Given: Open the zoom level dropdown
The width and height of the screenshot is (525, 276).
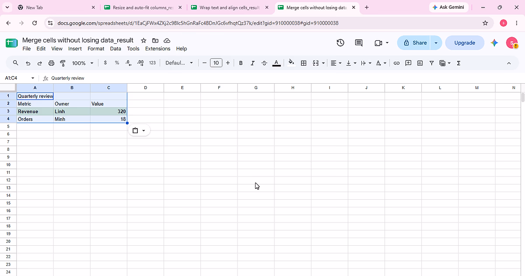Looking at the screenshot, I should 83,63.
